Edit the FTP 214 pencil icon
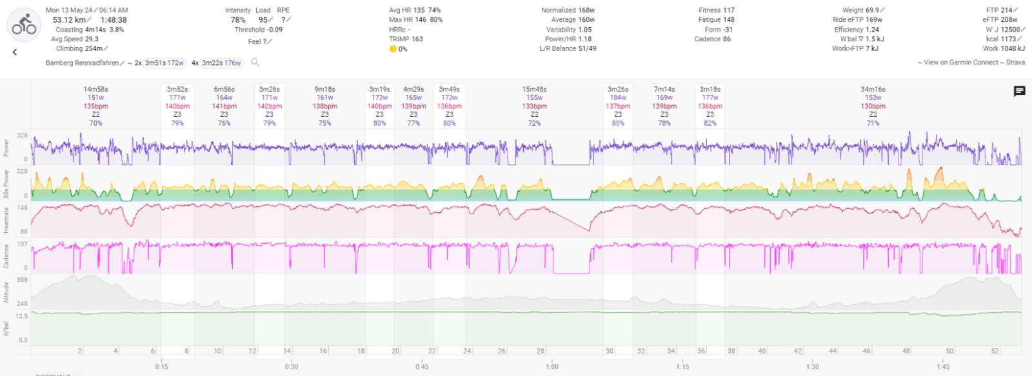The height and width of the screenshot is (376, 1032). tap(1017, 10)
